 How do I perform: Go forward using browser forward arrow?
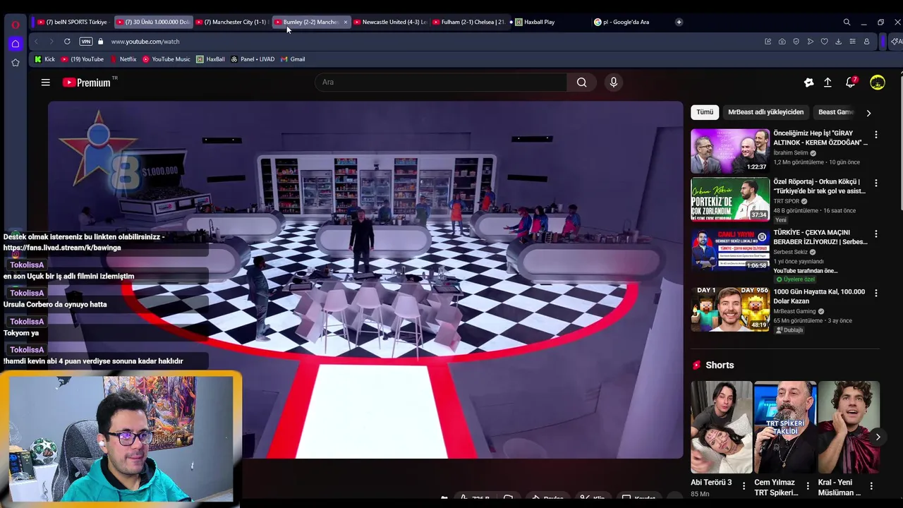51,42
